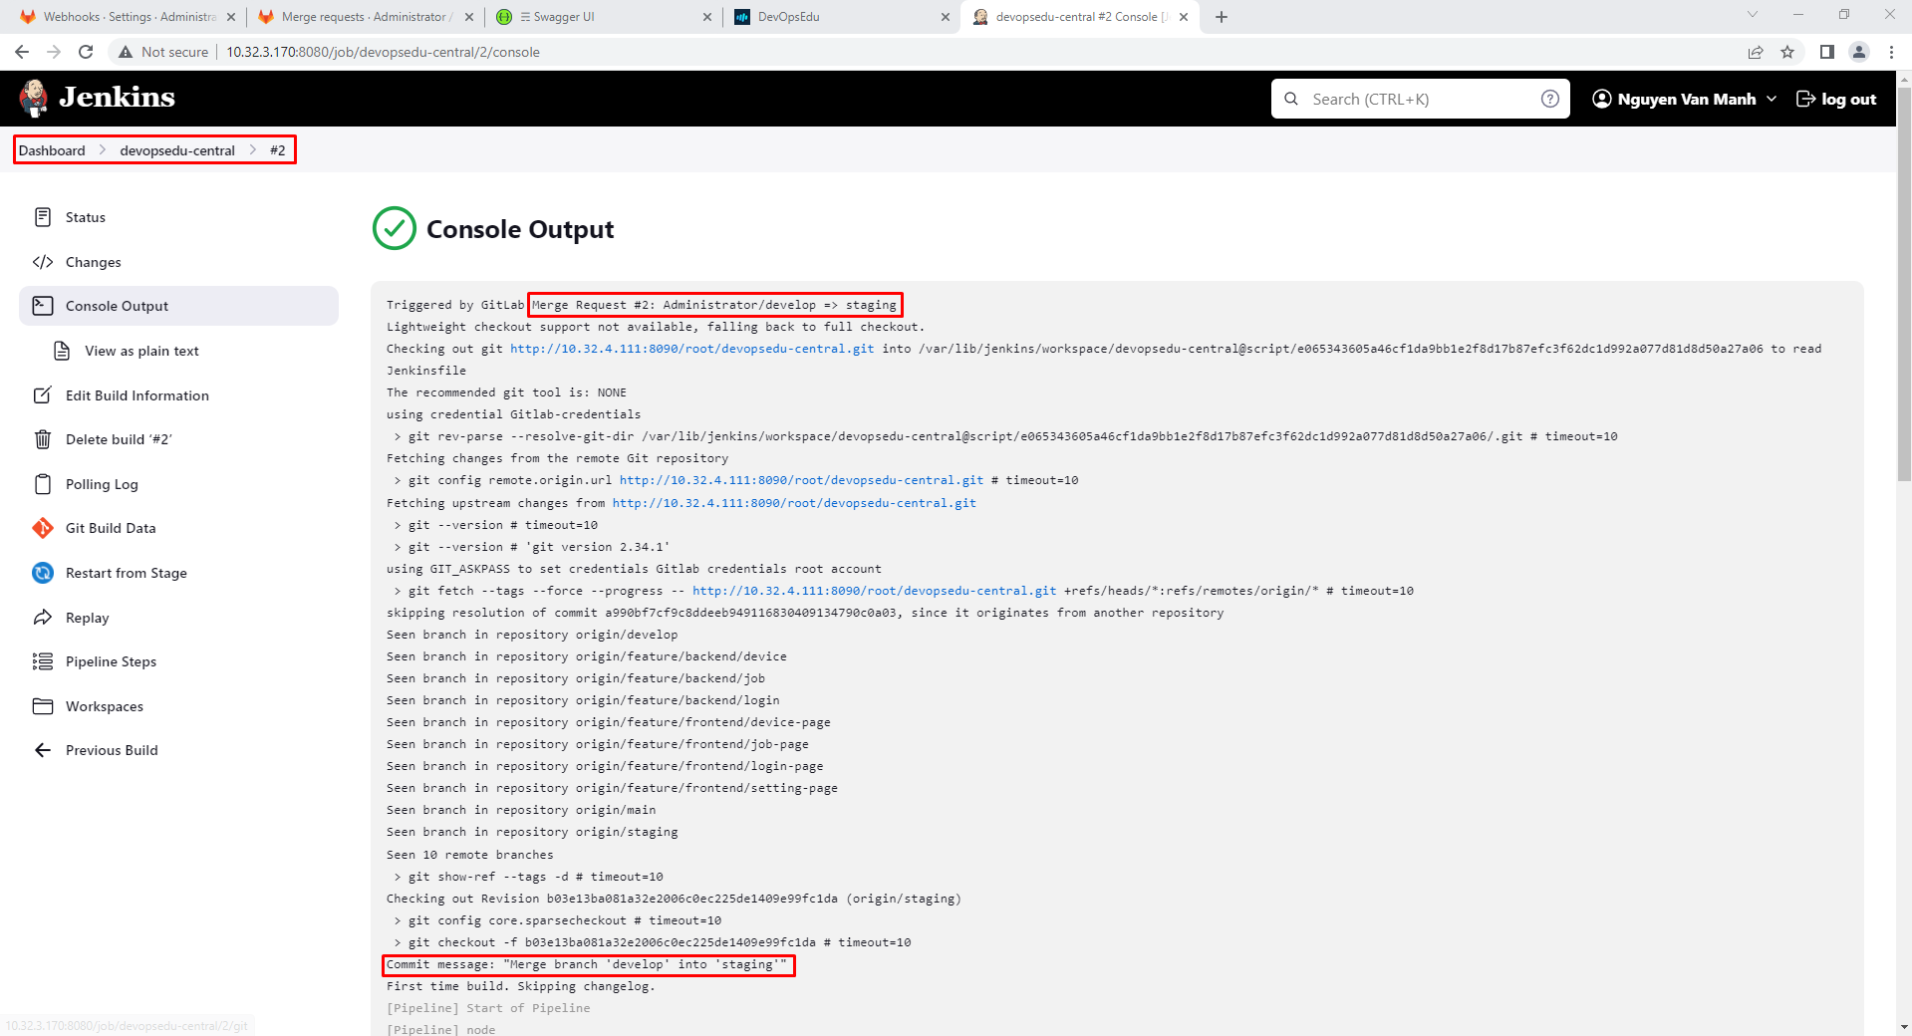This screenshot has height=1036, width=1912.
Task: Open git URL in 'git fetch --tags' line
Action: [874, 591]
